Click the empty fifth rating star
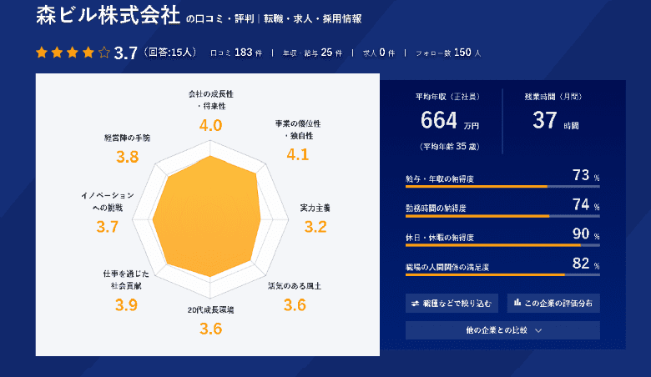This screenshot has height=377, width=651. point(103,53)
